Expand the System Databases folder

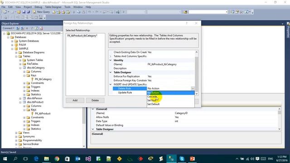(x=12, y=41)
